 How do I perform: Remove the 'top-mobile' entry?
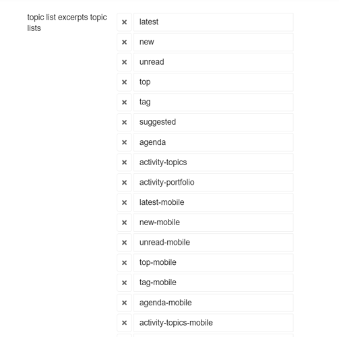point(124,262)
